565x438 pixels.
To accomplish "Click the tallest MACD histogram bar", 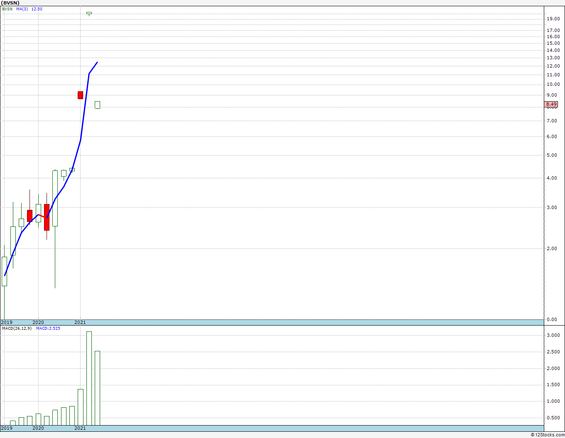I will pos(89,378).
